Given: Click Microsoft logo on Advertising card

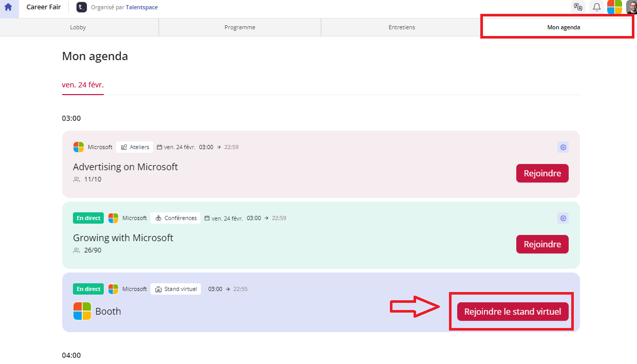Looking at the screenshot, I should (78, 147).
